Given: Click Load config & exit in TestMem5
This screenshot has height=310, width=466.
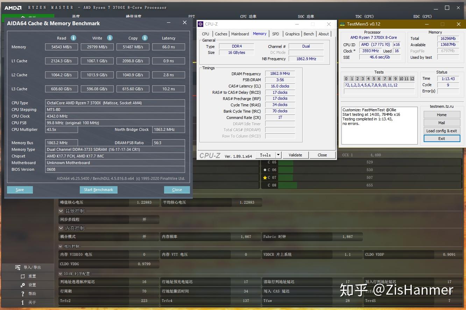Looking at the screenshot, I should coord(442,131).
